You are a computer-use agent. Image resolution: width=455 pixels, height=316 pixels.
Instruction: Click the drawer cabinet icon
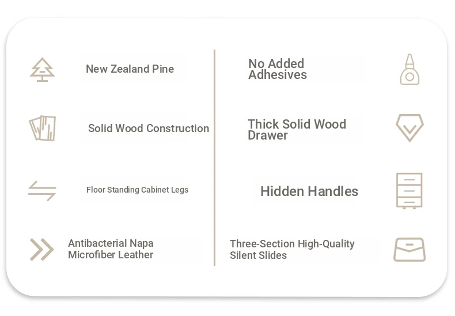tap(409, 191)
